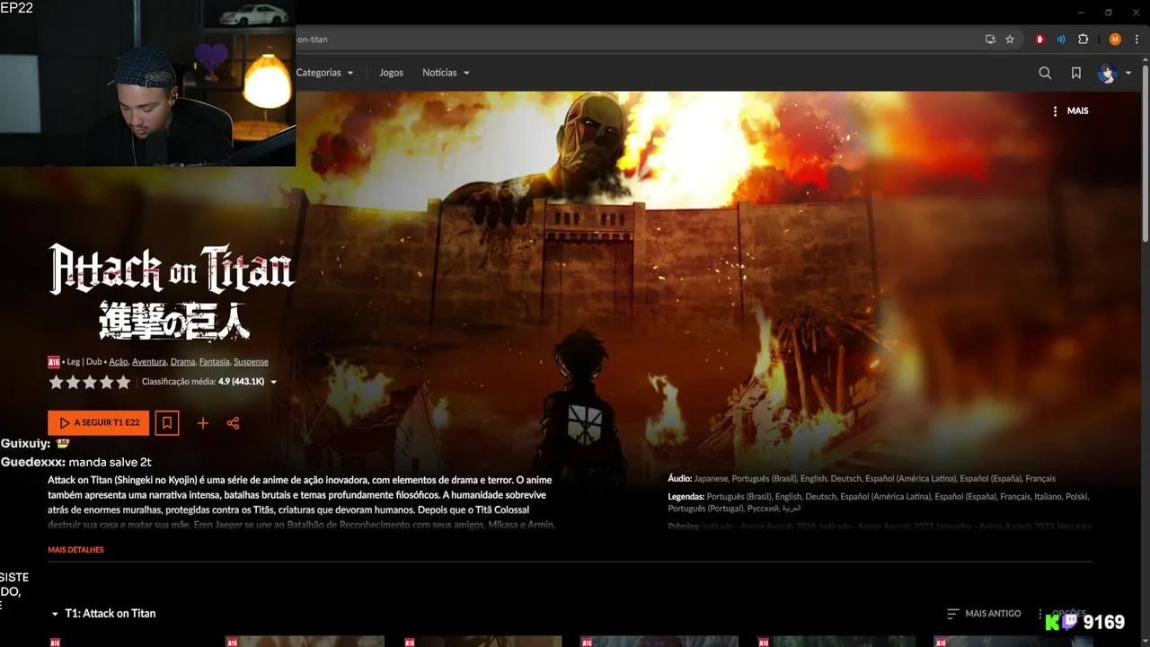Open the watchlist bookmark icon in header
The width and height of the screenshot is (1150, 647).
[x=1076, y=73]
